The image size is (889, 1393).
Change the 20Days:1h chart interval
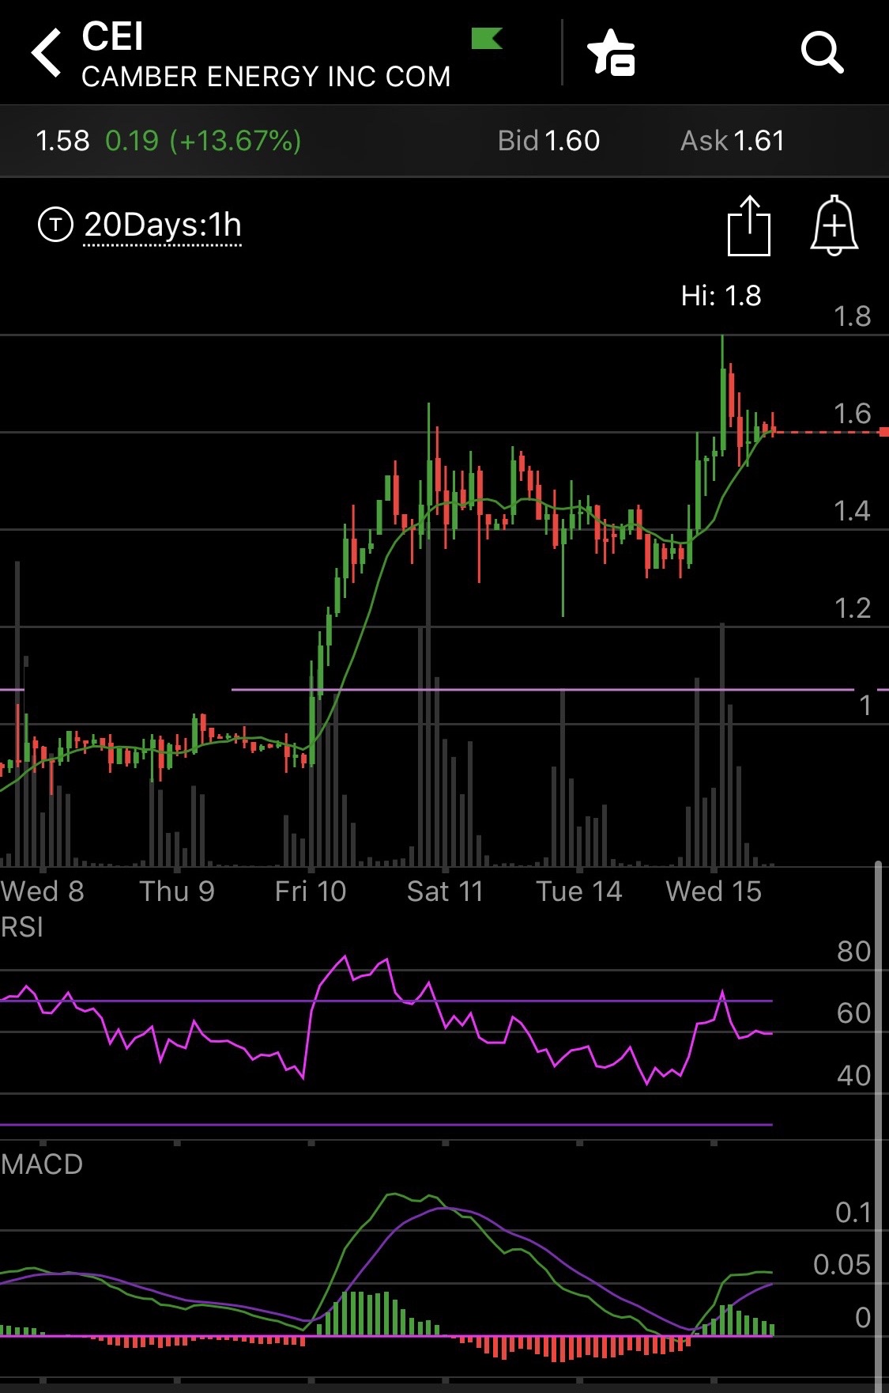pos(163,225)
